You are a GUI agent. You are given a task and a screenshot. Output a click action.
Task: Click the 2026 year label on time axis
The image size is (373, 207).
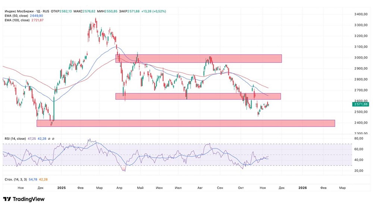303,188
